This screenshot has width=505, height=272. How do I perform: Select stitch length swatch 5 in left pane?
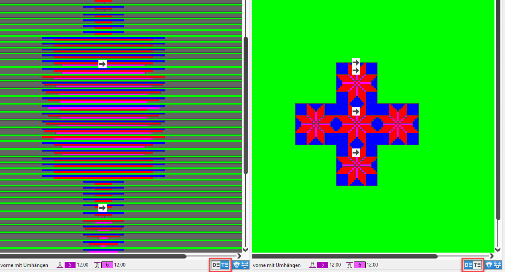[x=70, y=265]
